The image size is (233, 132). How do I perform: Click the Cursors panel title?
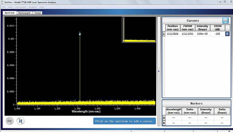[193, 21]
